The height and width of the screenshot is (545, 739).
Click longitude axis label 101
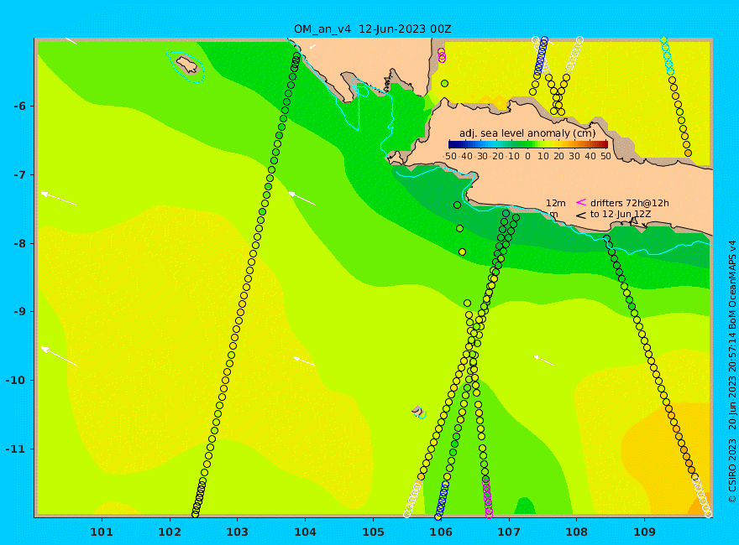tap(102, 532)
